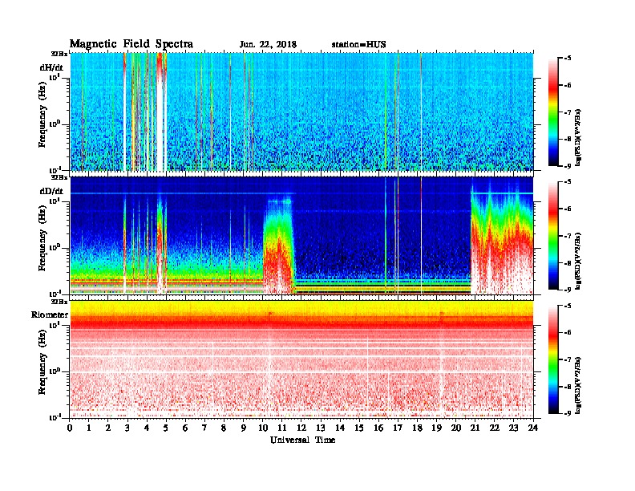
Task: Click the hour "8" tick label
Action: pyautogui.click(x=224, y=428)
